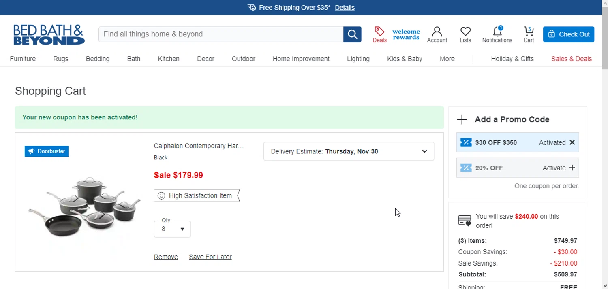Click the One coupon per order note
This screenshot has width=608, height=289.
(546, 186)
